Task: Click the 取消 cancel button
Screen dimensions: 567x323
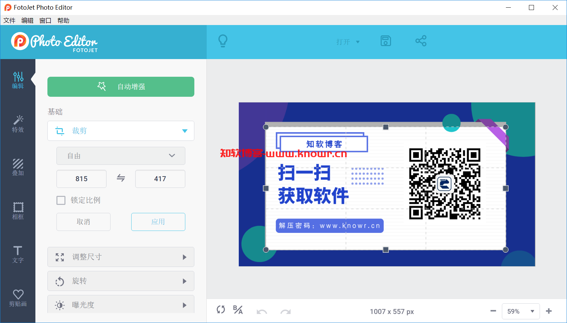Action: [83, 222]
